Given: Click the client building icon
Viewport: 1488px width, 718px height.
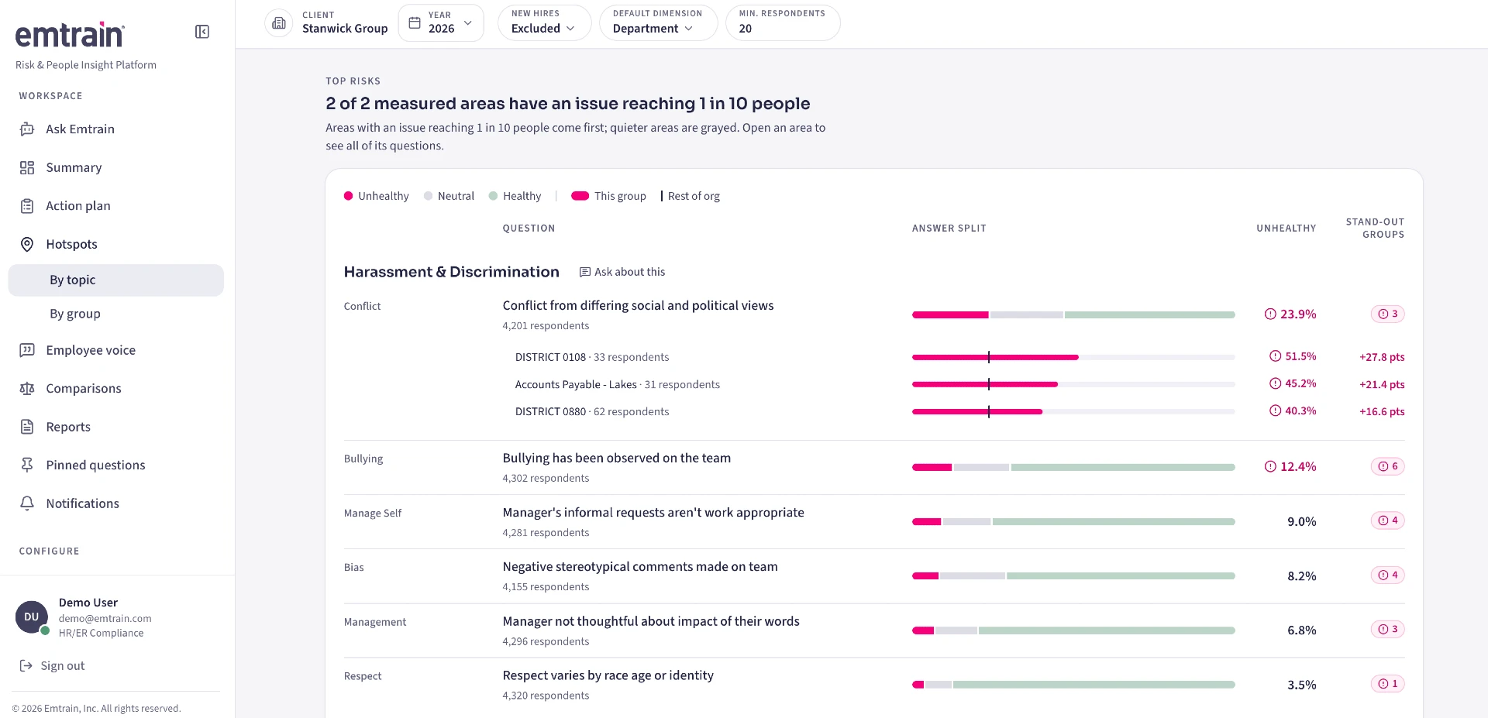Looking at the screenshot, I should coord(279,22).
